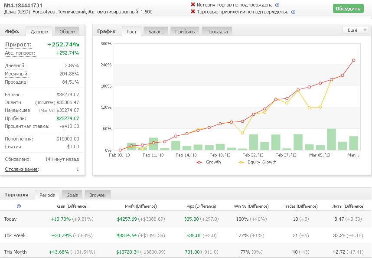The image size is (372, 258).
Task: Click the Абс. прирост label
Action: pos(20,53)
